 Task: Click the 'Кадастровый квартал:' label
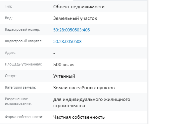23,41
